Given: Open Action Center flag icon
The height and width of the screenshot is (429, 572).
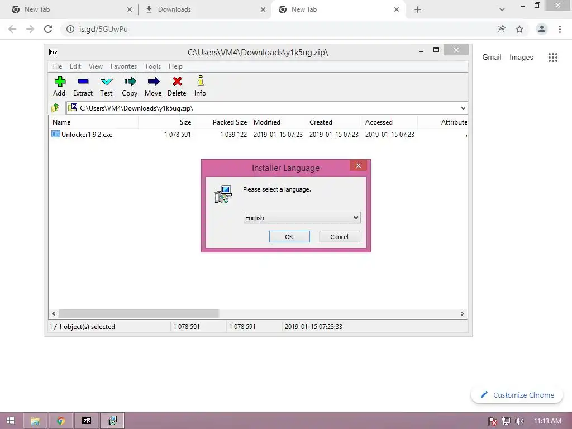Looking at the screenshot, I should pos(493,421).
